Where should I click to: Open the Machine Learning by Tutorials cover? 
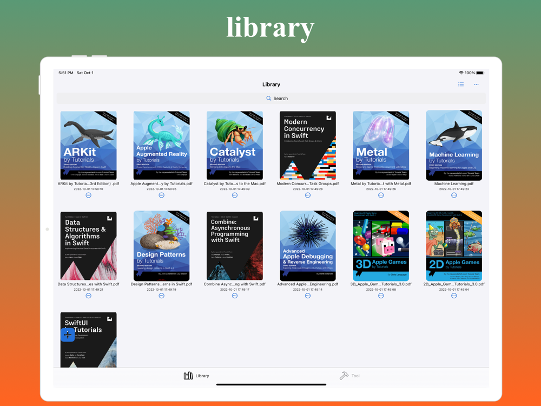454,145
